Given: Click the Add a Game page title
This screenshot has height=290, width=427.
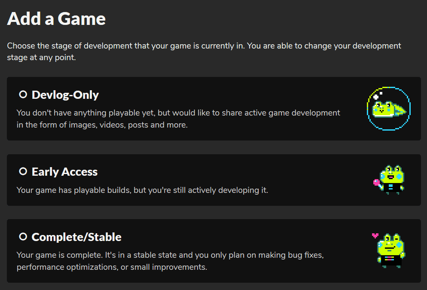Looking at the screenshot, I should coord(56,18).
